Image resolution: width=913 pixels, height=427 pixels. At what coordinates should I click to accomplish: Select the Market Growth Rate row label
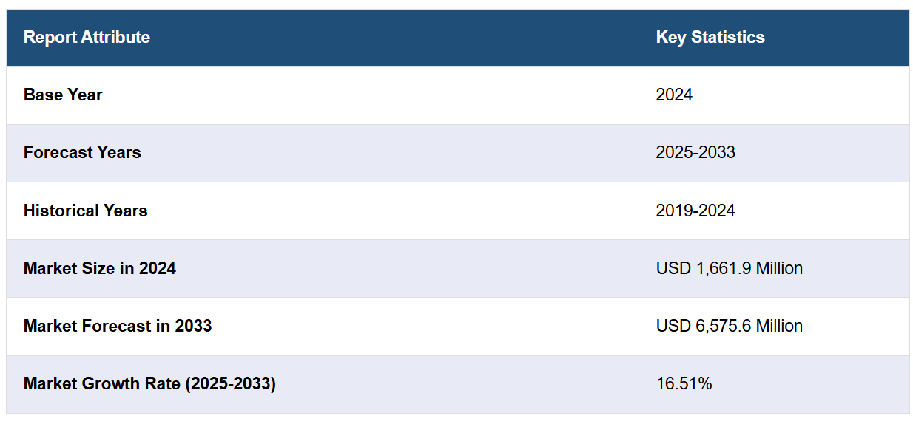click(149, 383)
